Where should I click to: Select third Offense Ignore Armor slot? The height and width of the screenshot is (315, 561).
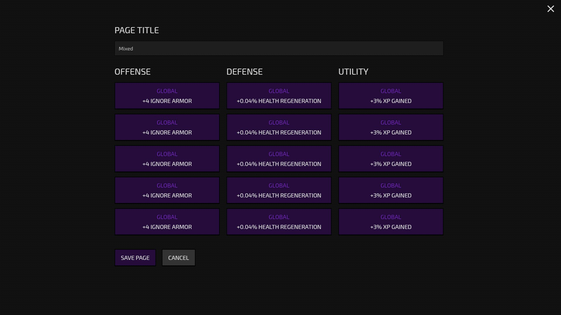point(167,159)
